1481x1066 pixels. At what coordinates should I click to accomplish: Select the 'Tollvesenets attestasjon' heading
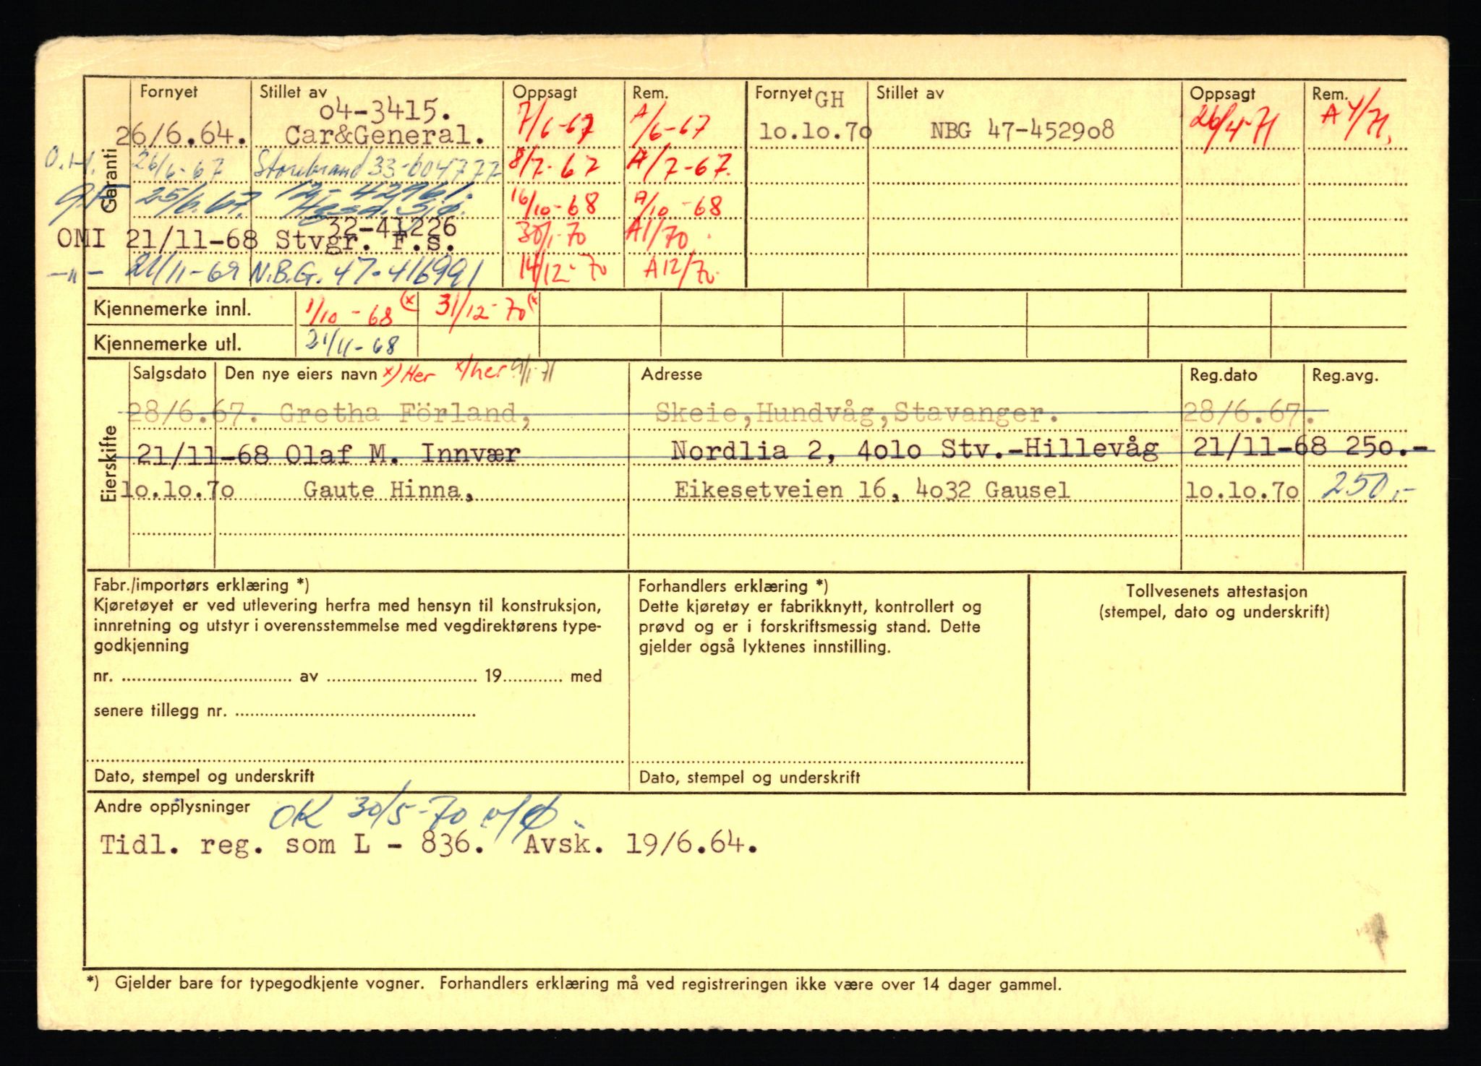click(1216, 591)
